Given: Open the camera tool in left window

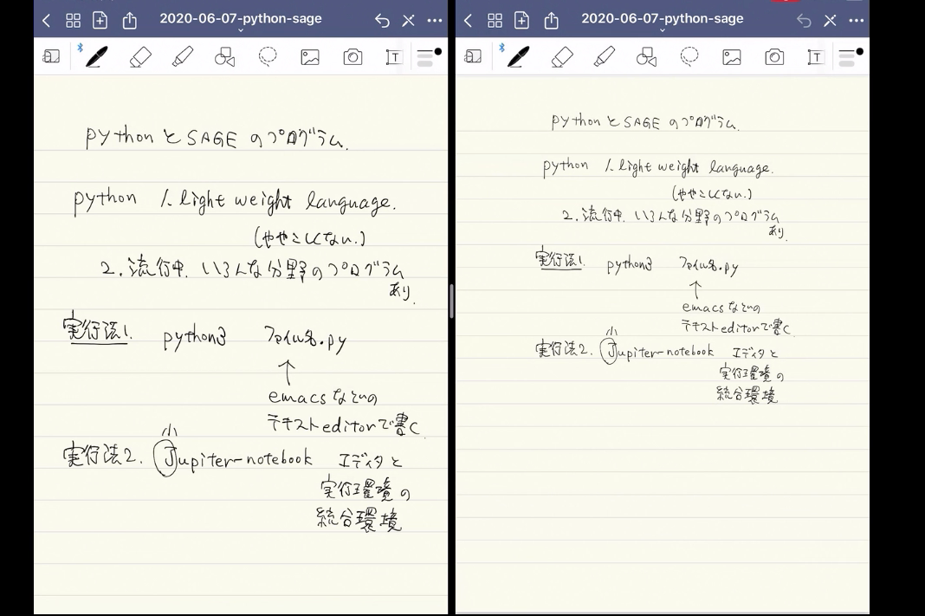Looking at the screenshot, I should coord(353,56).
